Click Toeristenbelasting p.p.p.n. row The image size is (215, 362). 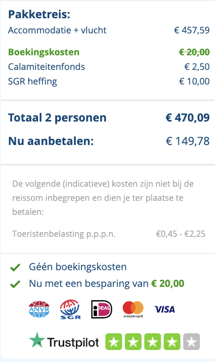[109, 234]
